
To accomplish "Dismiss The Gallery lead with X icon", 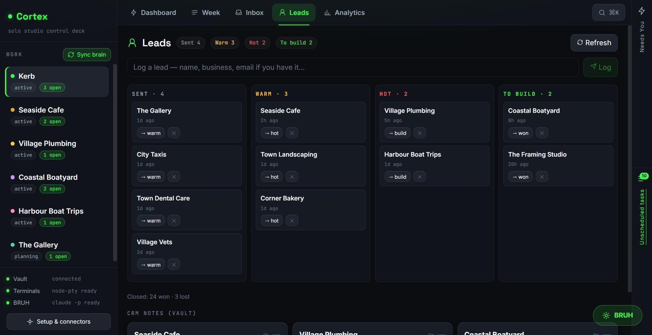I will [174, 133].
